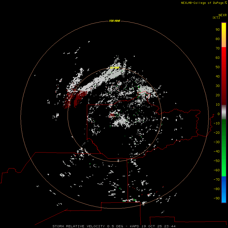228x228 pixels.
Task: Click the -90 value on velocity scale
Action: 217,198
